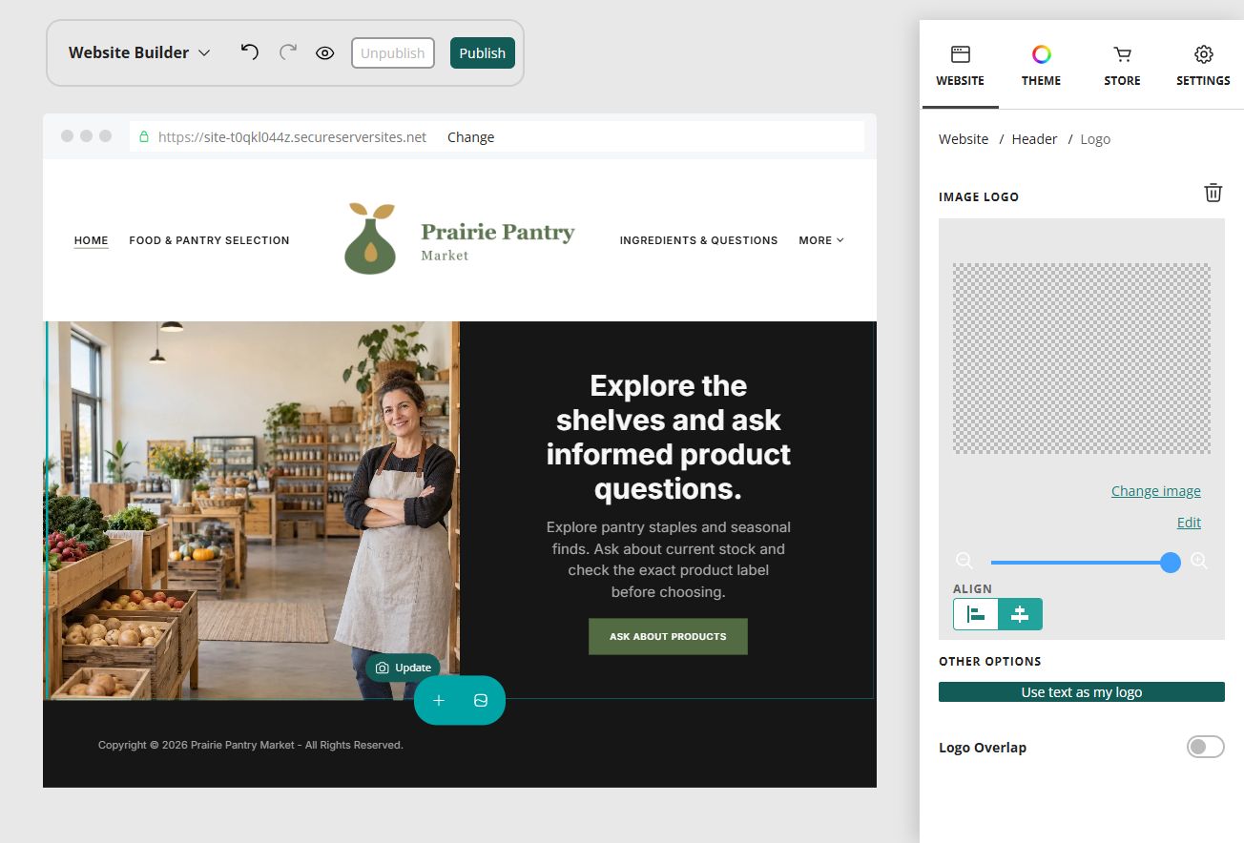Click the Update photo button
Image resolution: width=1244 pixels, height=843 pixels.
[404, 668]
